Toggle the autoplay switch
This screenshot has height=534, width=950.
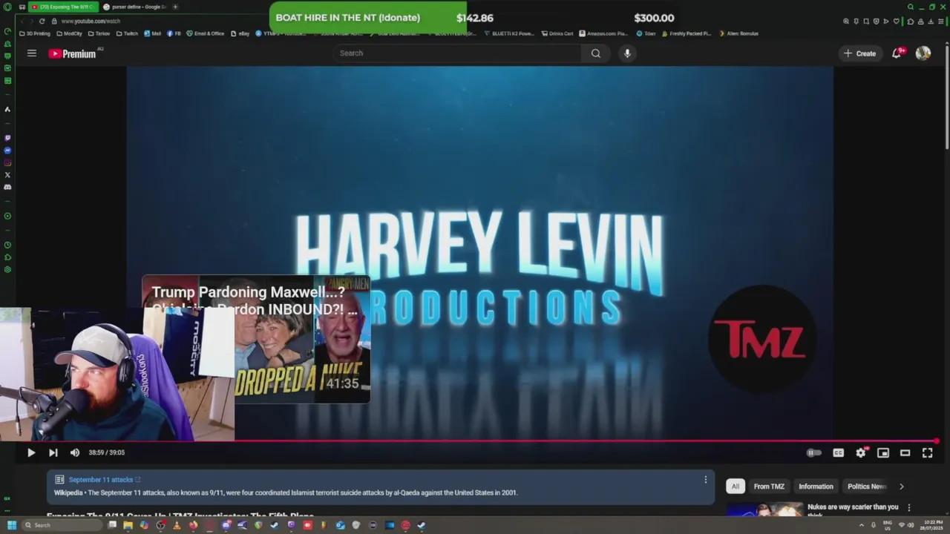coord(814,452)
